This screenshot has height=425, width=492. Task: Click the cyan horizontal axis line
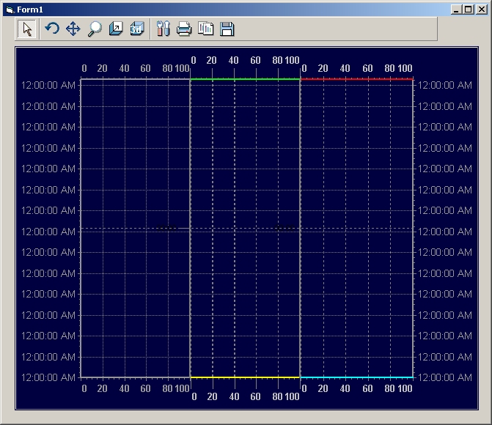[x=357, y=377]
